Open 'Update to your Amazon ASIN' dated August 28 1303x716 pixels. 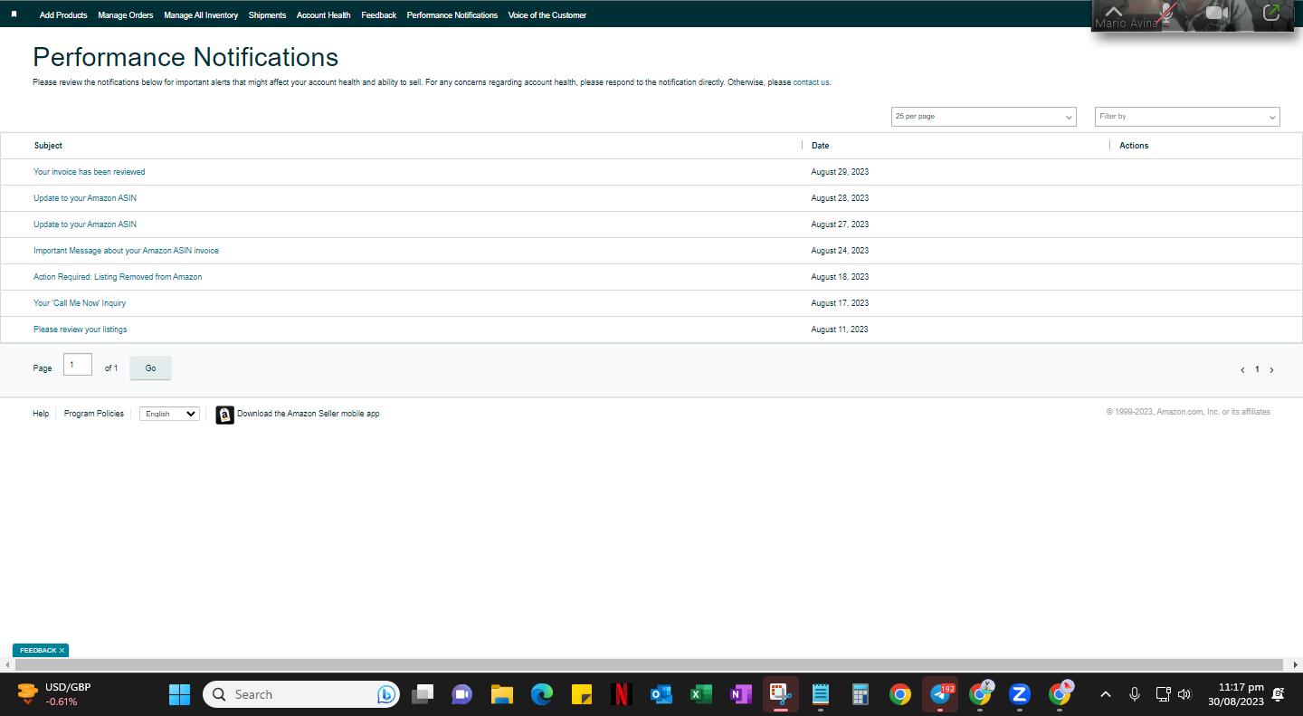point(85,198)
